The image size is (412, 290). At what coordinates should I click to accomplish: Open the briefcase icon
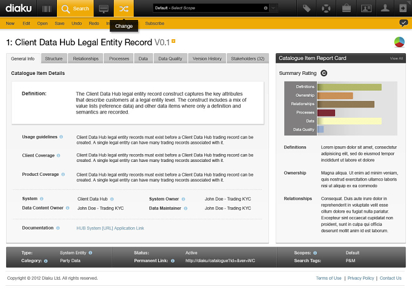[x=347, y=8]
